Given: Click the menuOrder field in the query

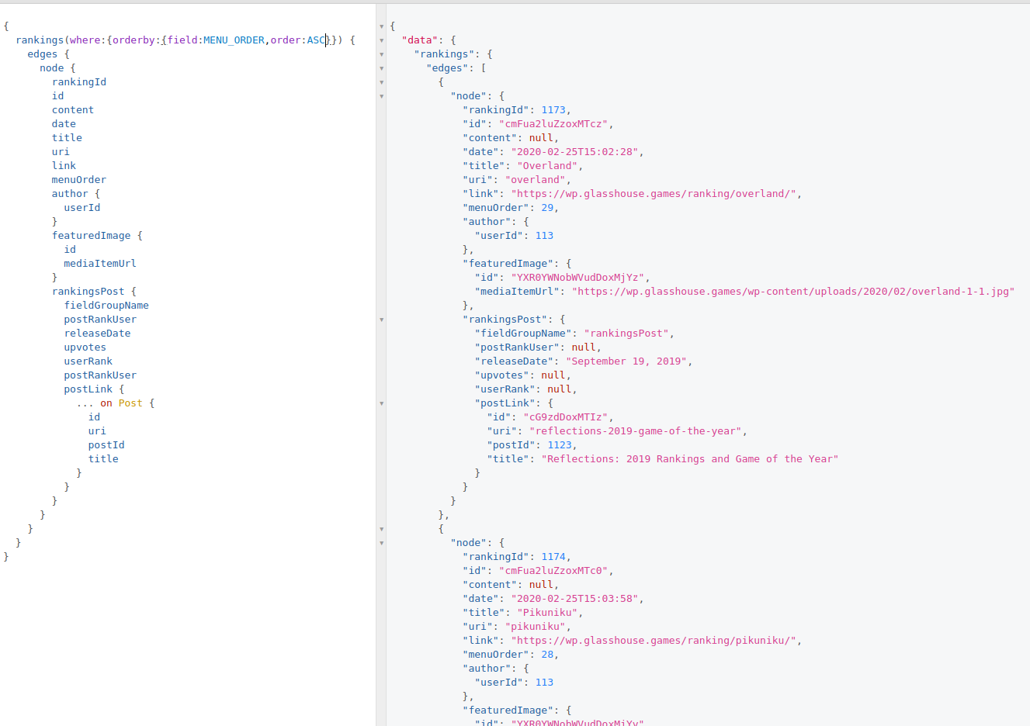Looking at the screenshot, I should point(79,180).
